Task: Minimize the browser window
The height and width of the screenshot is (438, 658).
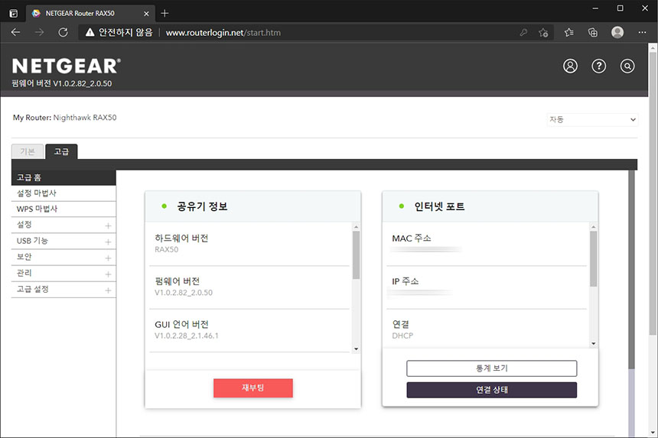Action: pos(595,8)
